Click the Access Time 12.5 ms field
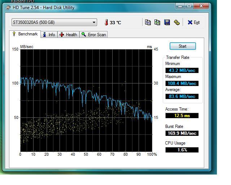This screenshot has width=231, height=185. pyautogui.click(x=182, y=116)
